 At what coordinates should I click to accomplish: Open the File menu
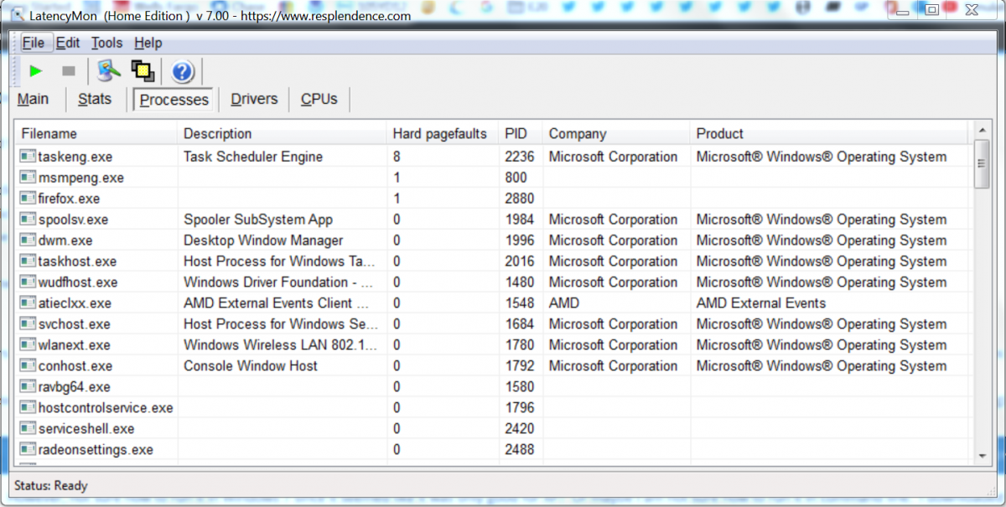34,43
